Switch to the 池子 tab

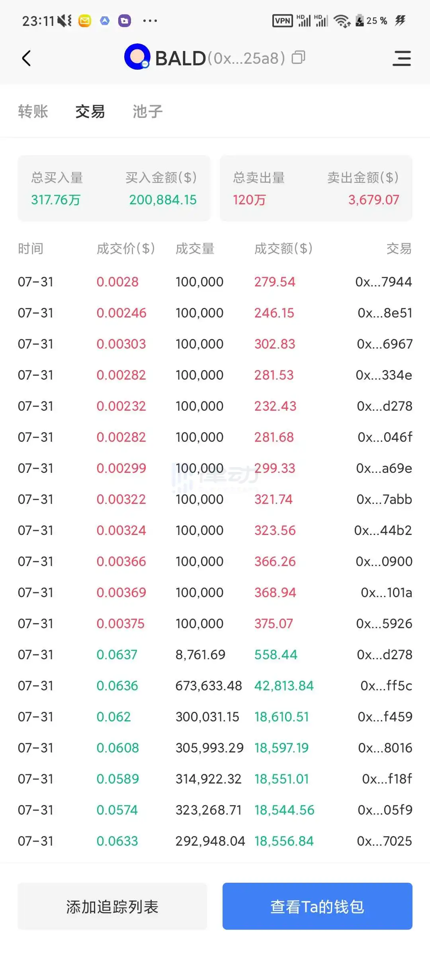[x=148, y=112]
